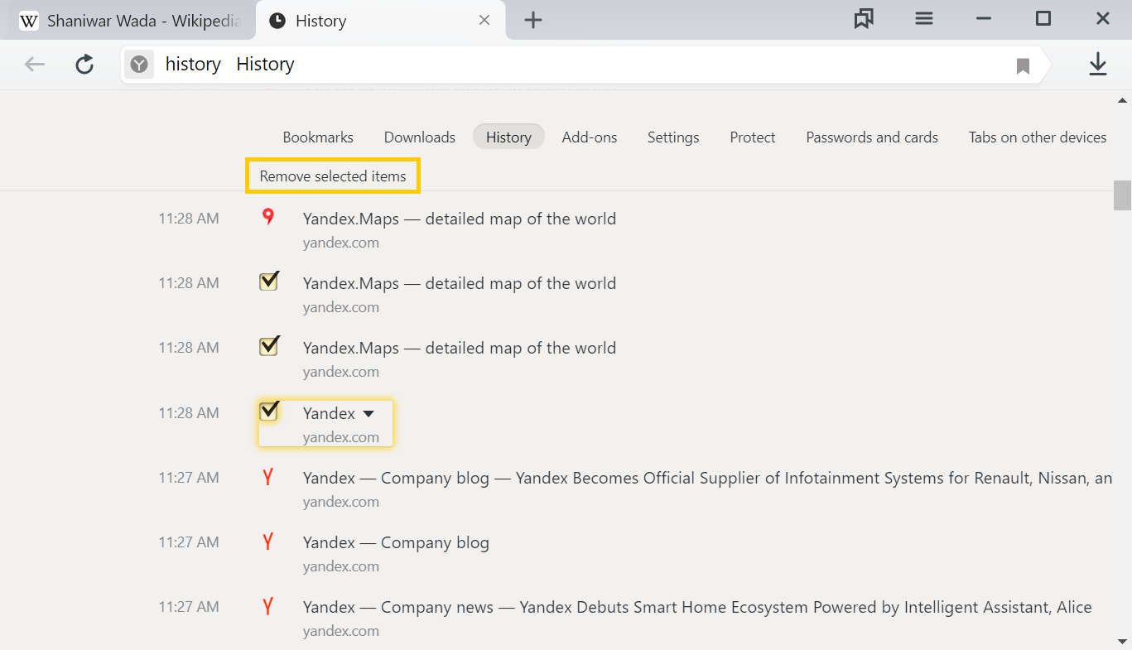Open the downloads arrow icon in the toolbar
This screenshot has height=650, width=1132.
point(1097,64)
